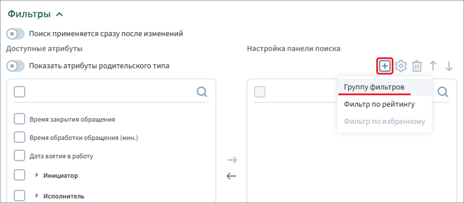Expand the "Исполнитель" tree node

tap(36, 196)
